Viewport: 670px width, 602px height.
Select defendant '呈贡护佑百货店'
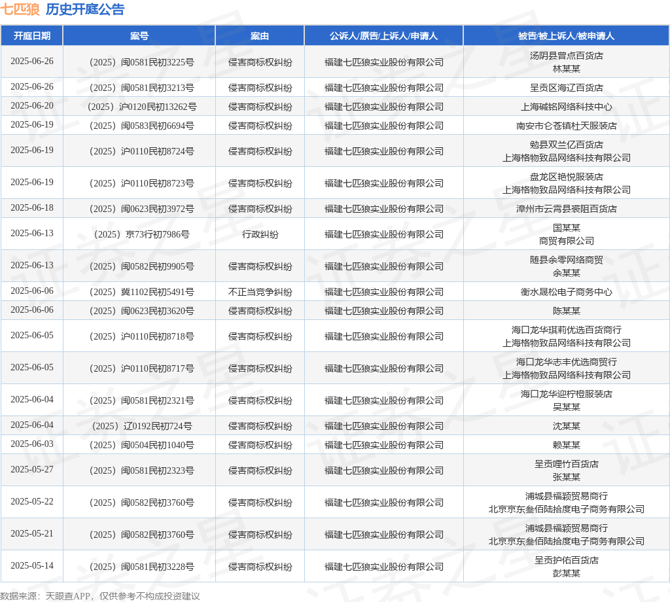[566, 561]
